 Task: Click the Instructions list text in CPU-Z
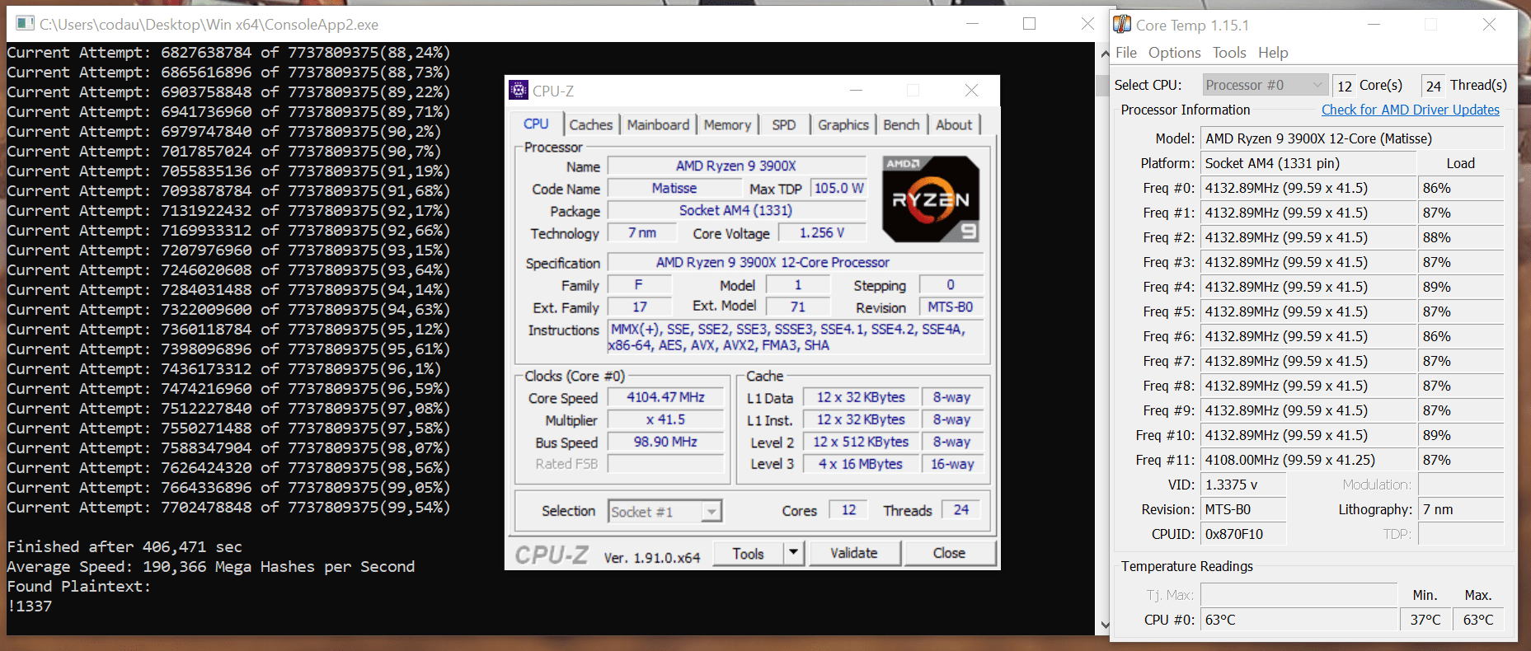796,337
